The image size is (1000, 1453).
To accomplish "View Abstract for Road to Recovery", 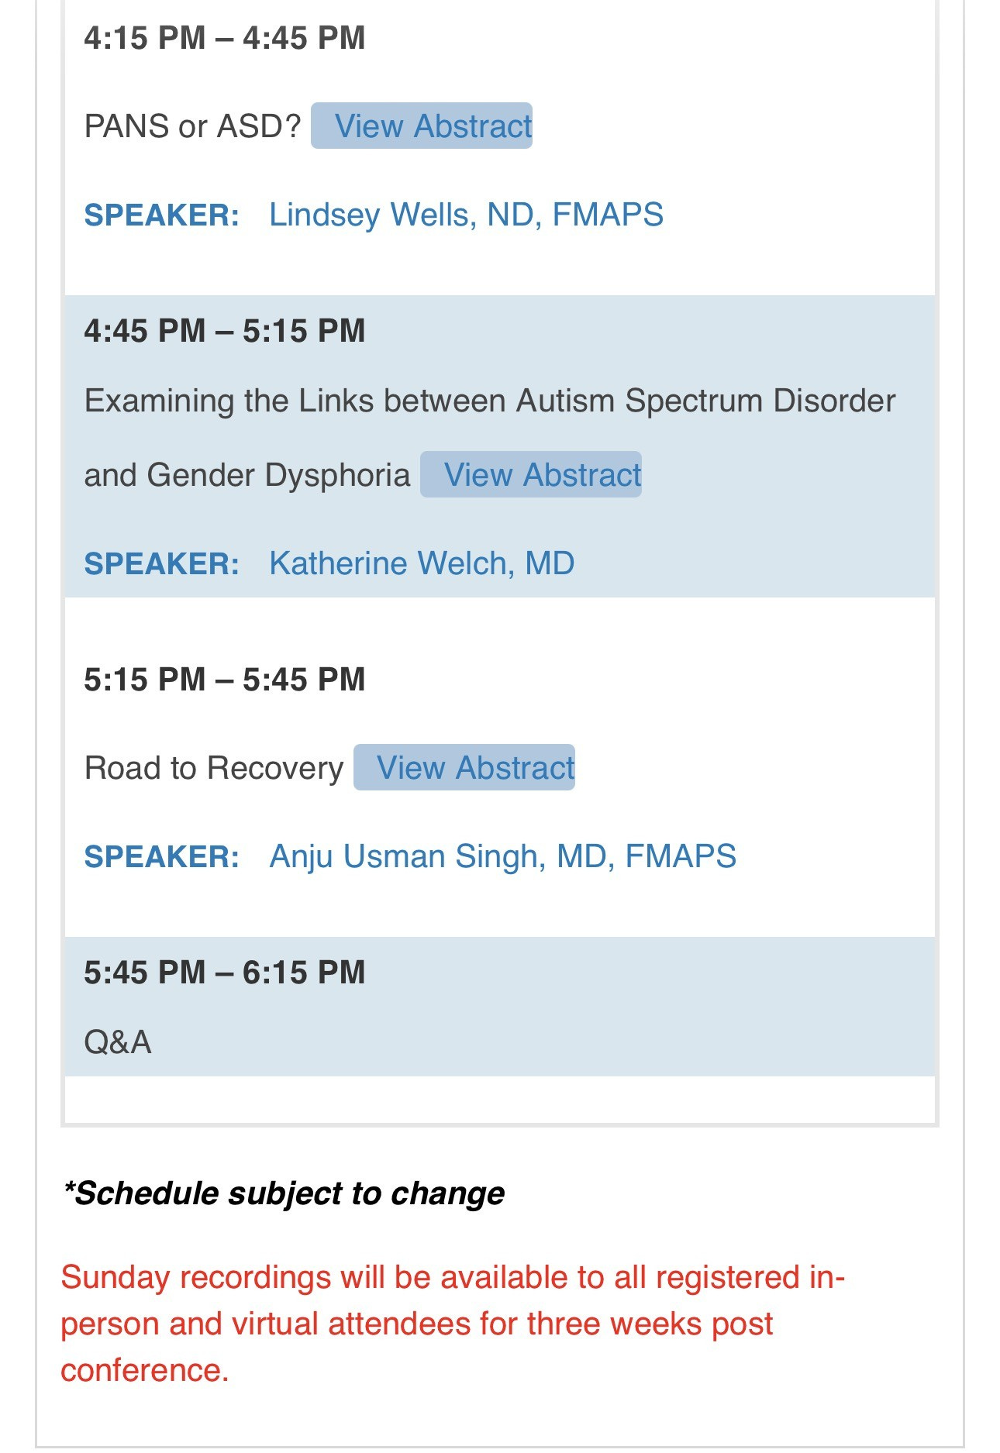I will pos(464,767).
